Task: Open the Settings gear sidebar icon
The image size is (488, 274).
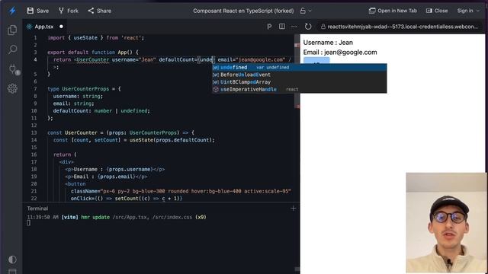Action: tap(12, 89)
